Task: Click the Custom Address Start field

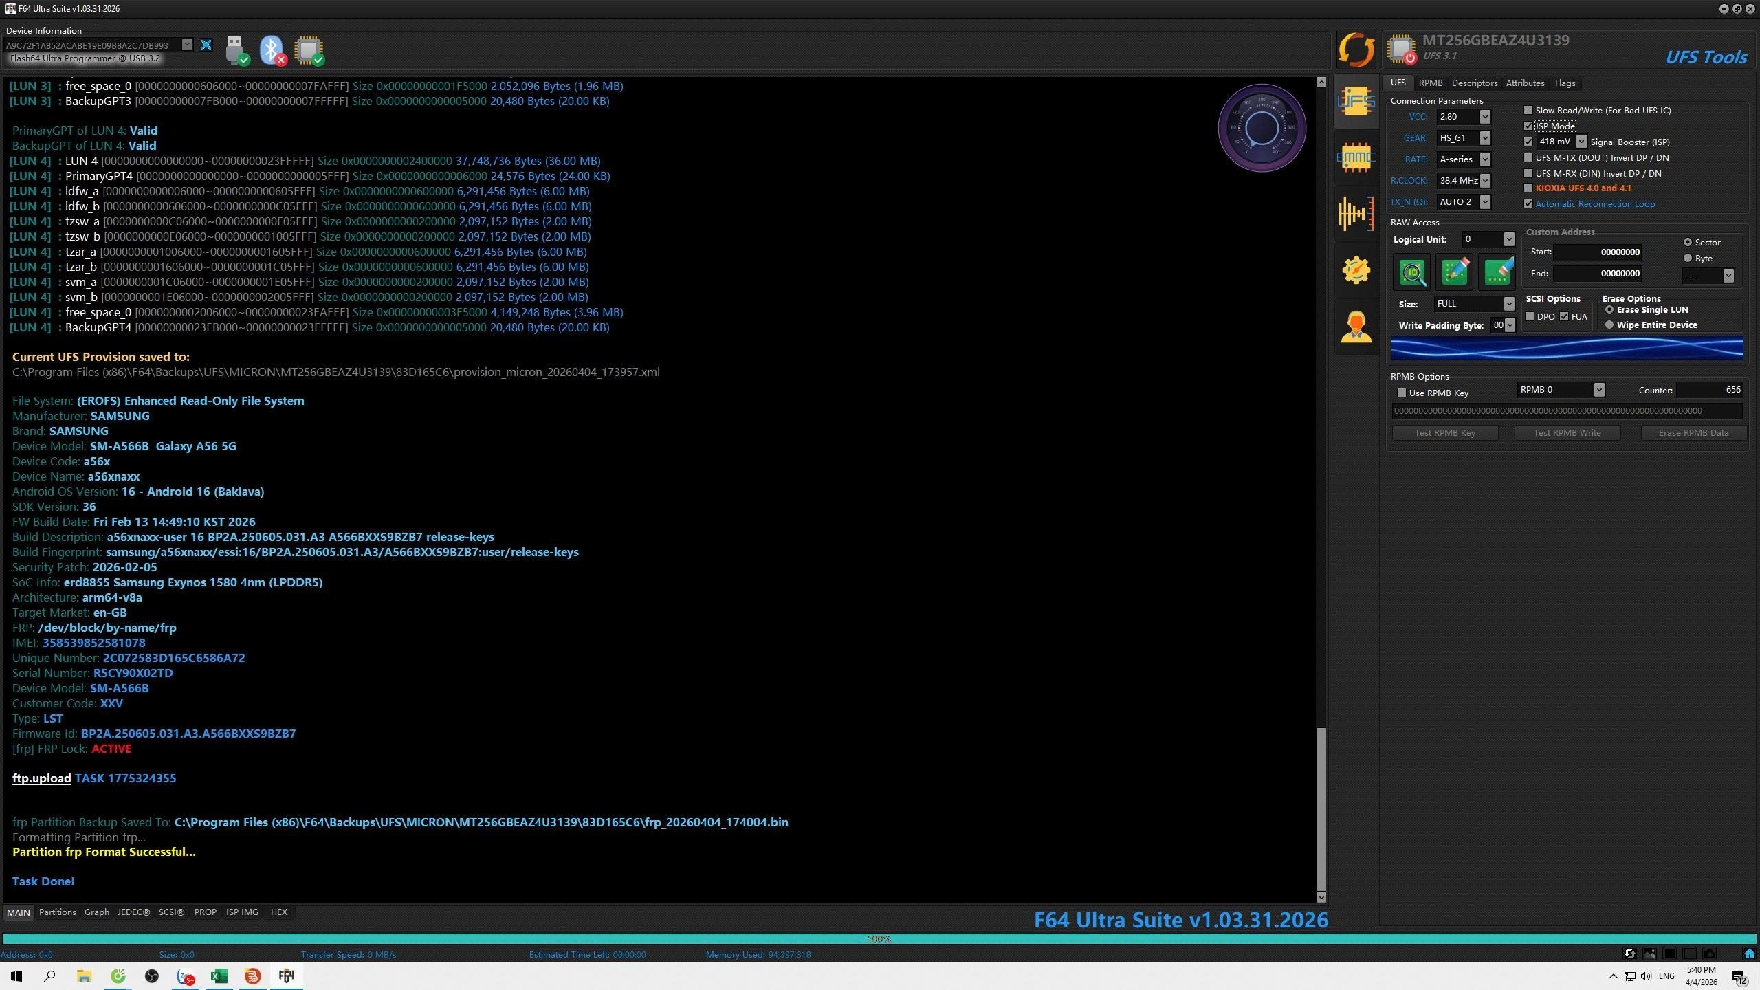Action: pyautogui.click(x=1597, y=252)
